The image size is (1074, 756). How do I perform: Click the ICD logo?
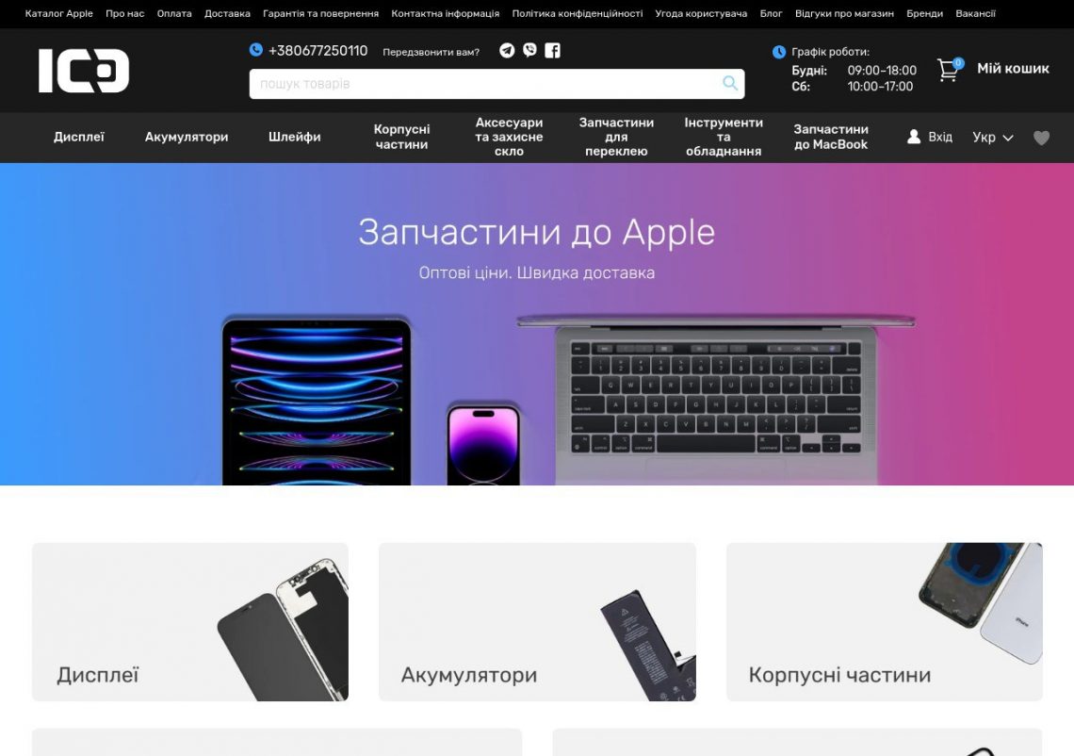point(84,71)
